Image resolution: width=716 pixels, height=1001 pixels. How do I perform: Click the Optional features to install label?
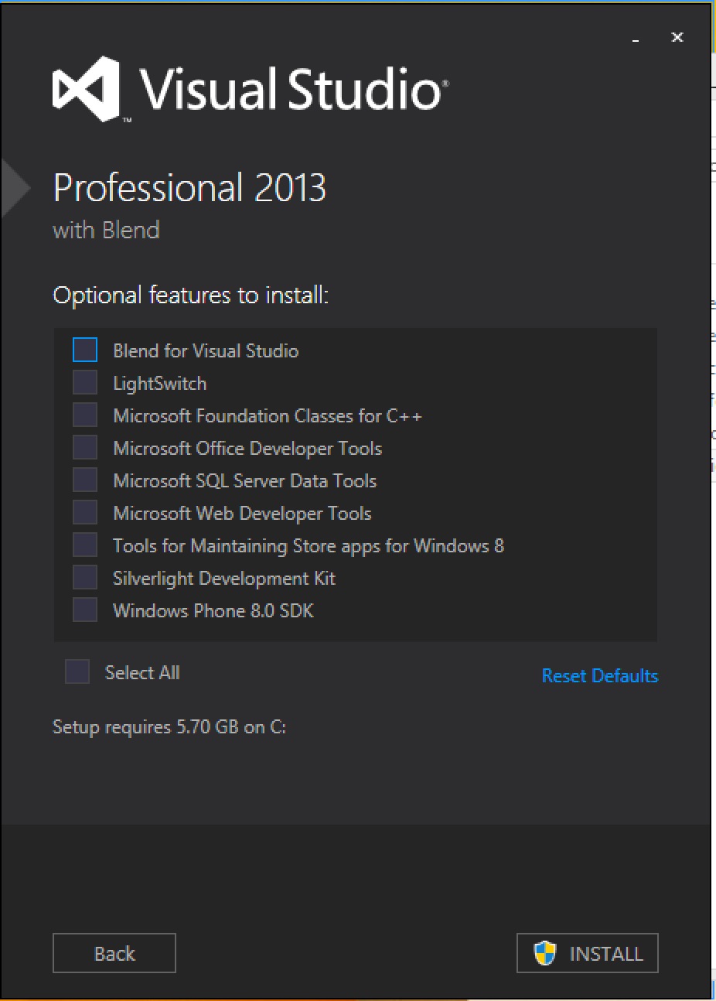point(190,296)
